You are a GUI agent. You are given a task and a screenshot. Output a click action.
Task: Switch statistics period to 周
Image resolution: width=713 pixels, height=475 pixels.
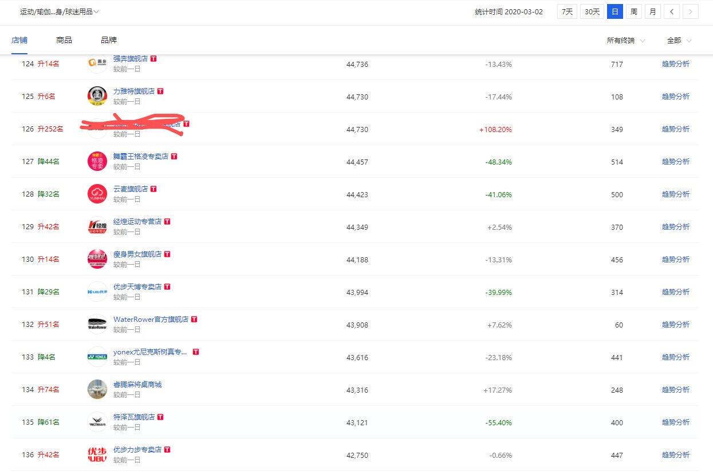634,11
